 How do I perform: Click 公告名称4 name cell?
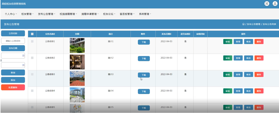pos(50,91)
